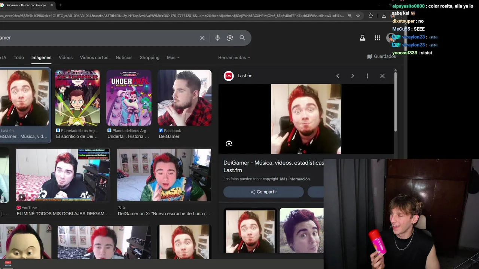479x269 pixels.
Task: Click Planetadelibros source label under Underfail
Action: click(129, 131)
